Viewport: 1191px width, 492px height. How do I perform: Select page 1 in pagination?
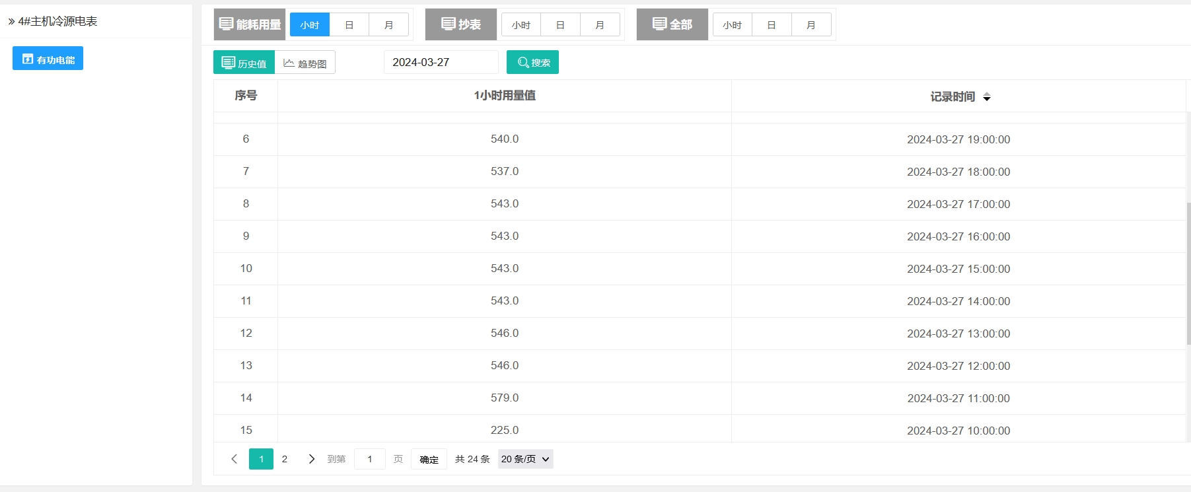coord(261,459)
